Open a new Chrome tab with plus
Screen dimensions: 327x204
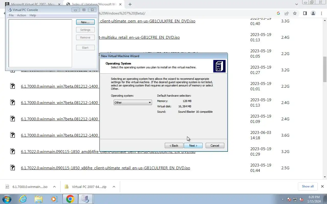pyautogui.click(x=130, y=4)
